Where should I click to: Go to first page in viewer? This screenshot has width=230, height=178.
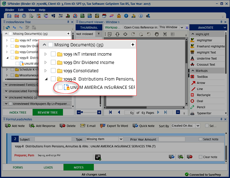[110, 112]
